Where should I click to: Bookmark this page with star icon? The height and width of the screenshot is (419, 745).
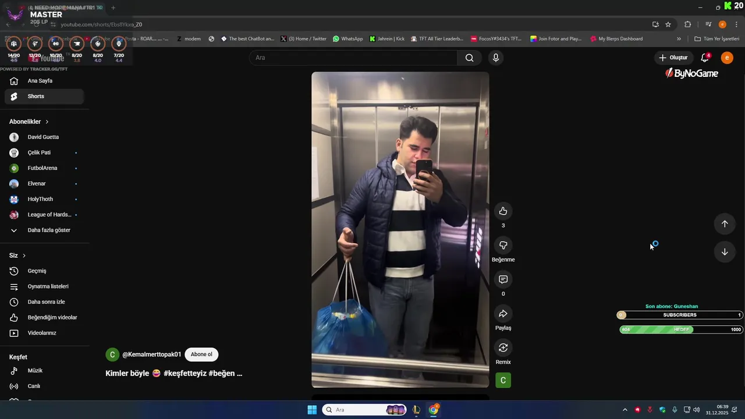[x=668, y=24]
